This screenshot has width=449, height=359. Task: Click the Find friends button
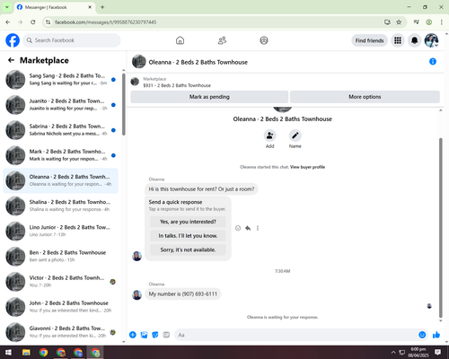click(x=369, y=40)
